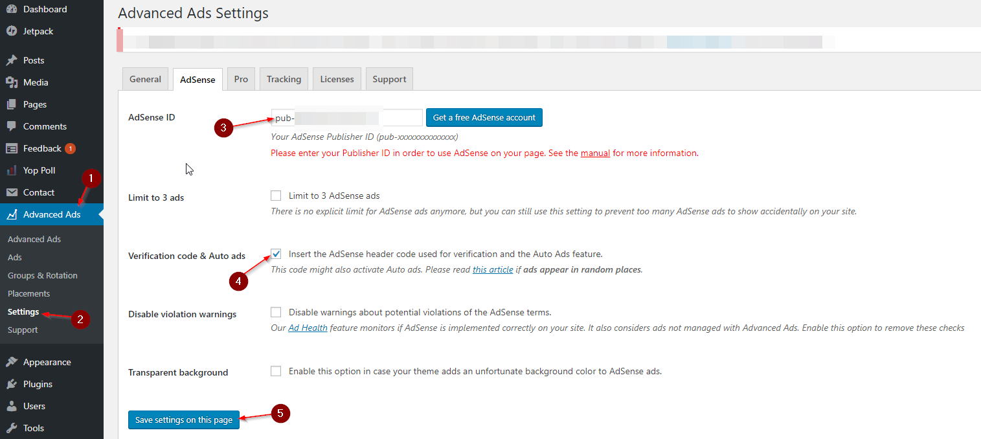Click Get a free AdSense account button
Screen dimensions: 981x439
click(x=484, y=118)
